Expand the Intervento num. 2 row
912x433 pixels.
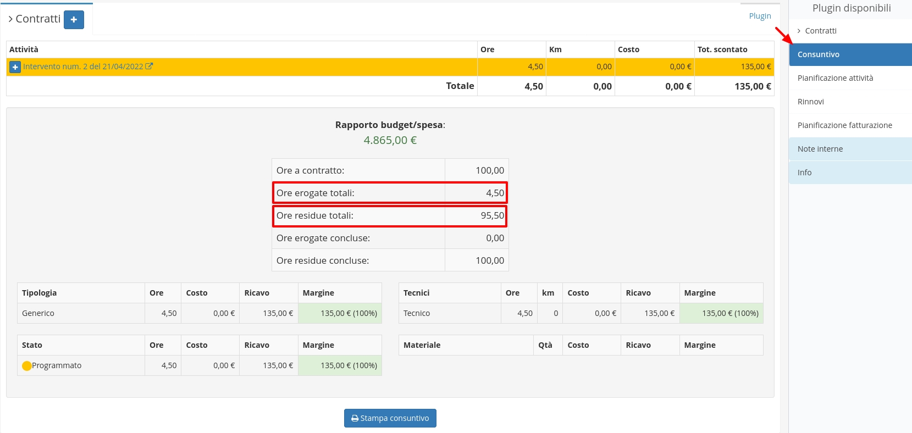coord(15,67)
